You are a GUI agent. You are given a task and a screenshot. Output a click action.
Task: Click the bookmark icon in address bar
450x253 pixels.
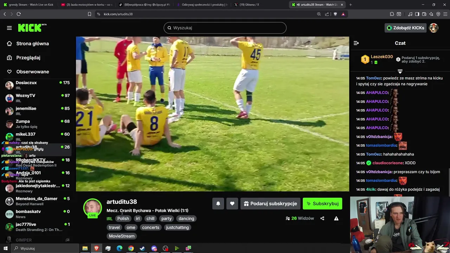pyautogui.click(x=89, y=14)
